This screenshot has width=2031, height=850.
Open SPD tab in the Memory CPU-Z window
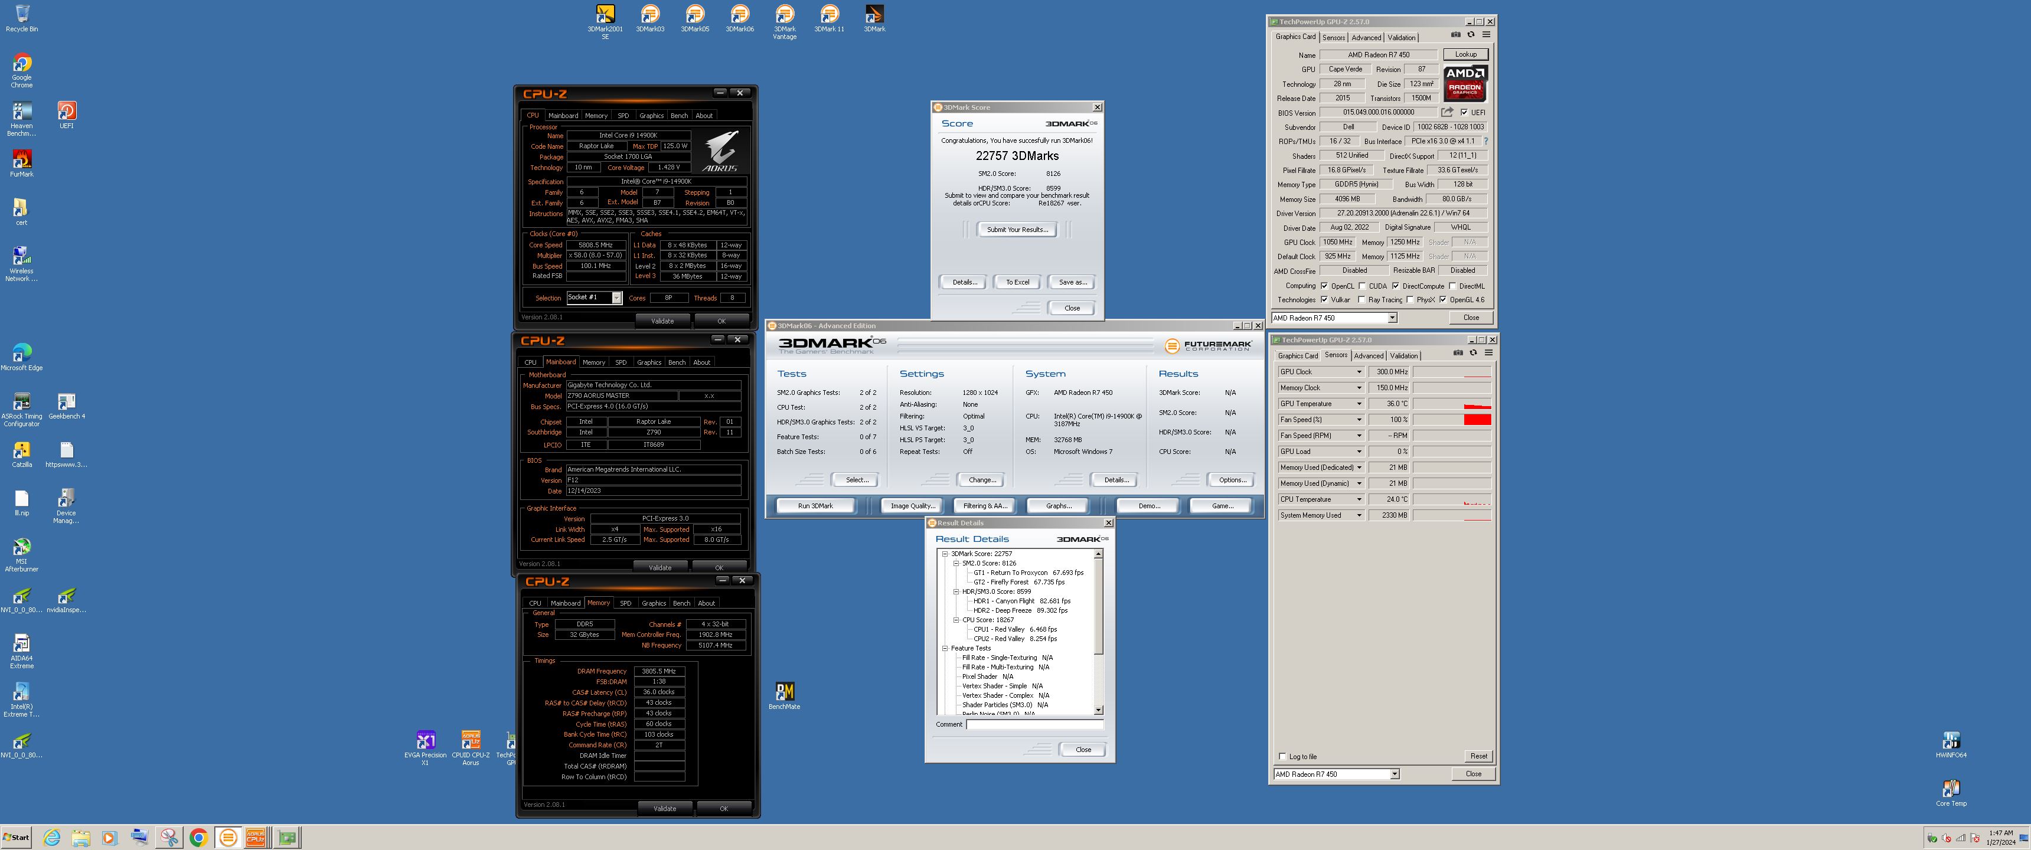[625, 603]
